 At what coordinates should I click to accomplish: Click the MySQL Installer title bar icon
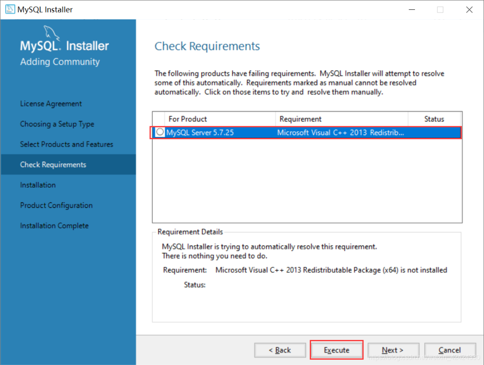(x=10, y=9)
